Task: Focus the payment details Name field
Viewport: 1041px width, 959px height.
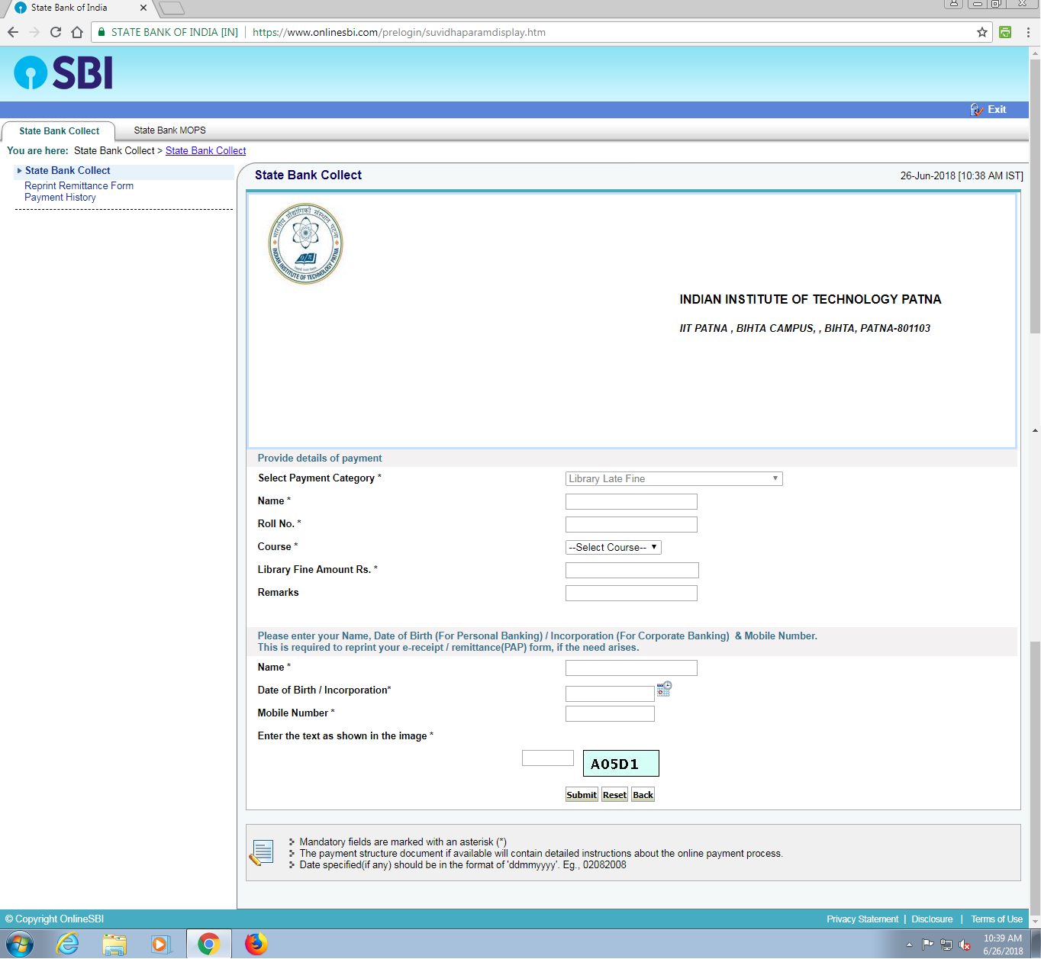Action: point(631,502)
